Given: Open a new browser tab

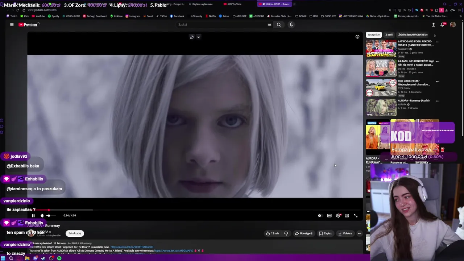Looking at the screenshot, I should (x=294, y=4).
